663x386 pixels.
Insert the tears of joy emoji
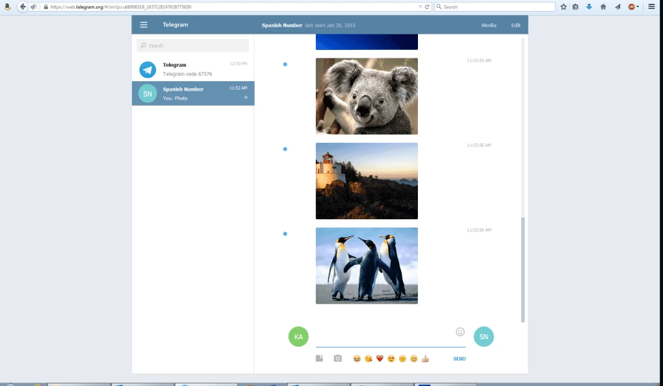tap(357, 359)
